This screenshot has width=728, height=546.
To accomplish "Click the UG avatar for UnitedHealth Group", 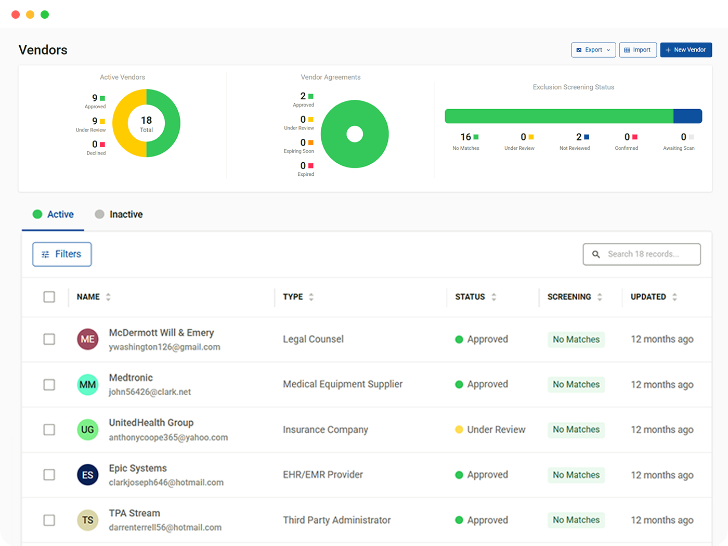I will click(87, 430).
